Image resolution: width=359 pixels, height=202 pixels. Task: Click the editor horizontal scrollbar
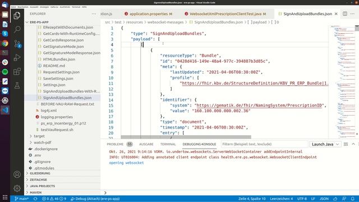(186, 137)
